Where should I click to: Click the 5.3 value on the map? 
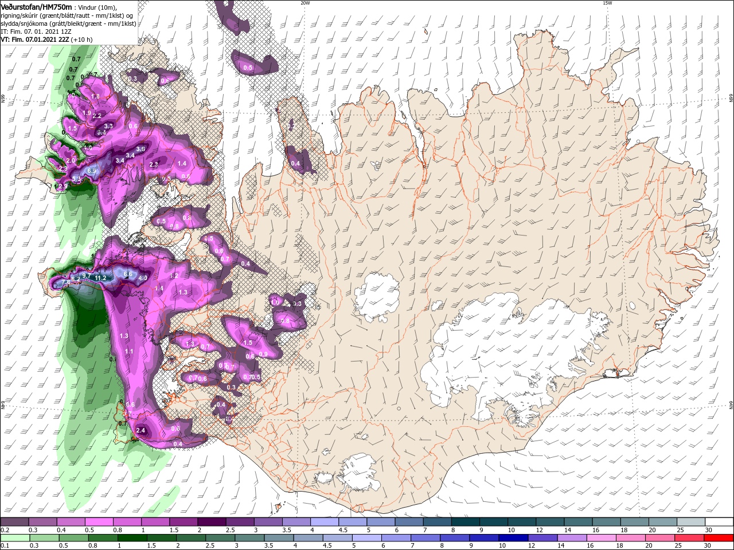click(x=76, y=179)
